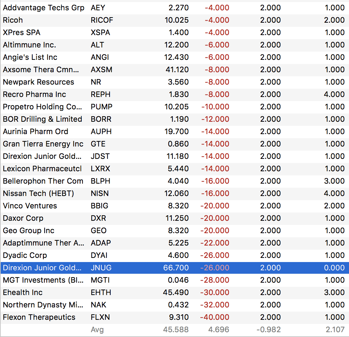Click the Aurinia Pharm Ord name
349x337 pixels.
(35, 131)
